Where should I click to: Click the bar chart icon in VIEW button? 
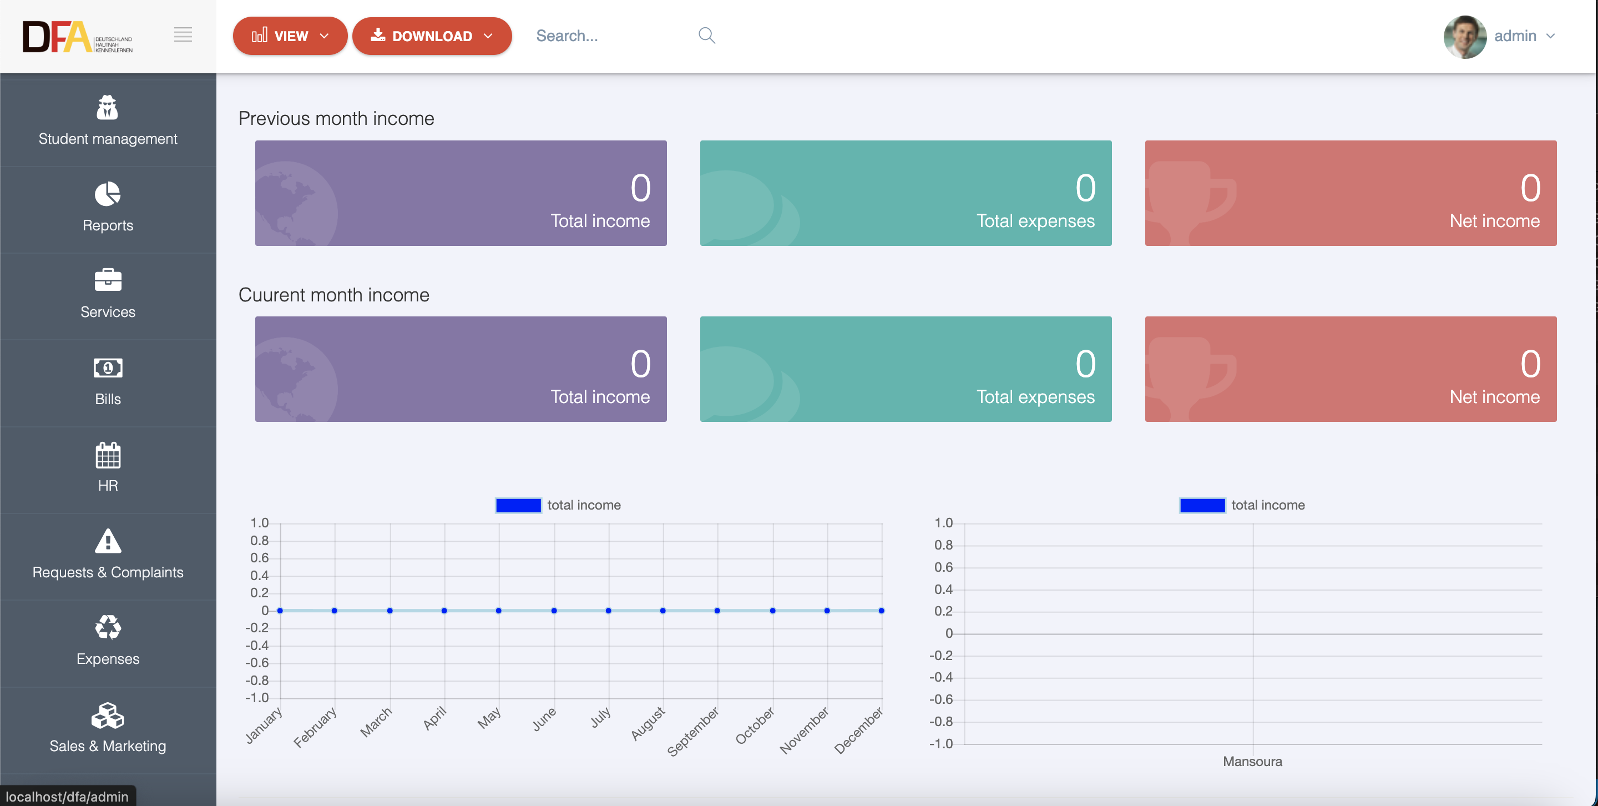[259, 36]
